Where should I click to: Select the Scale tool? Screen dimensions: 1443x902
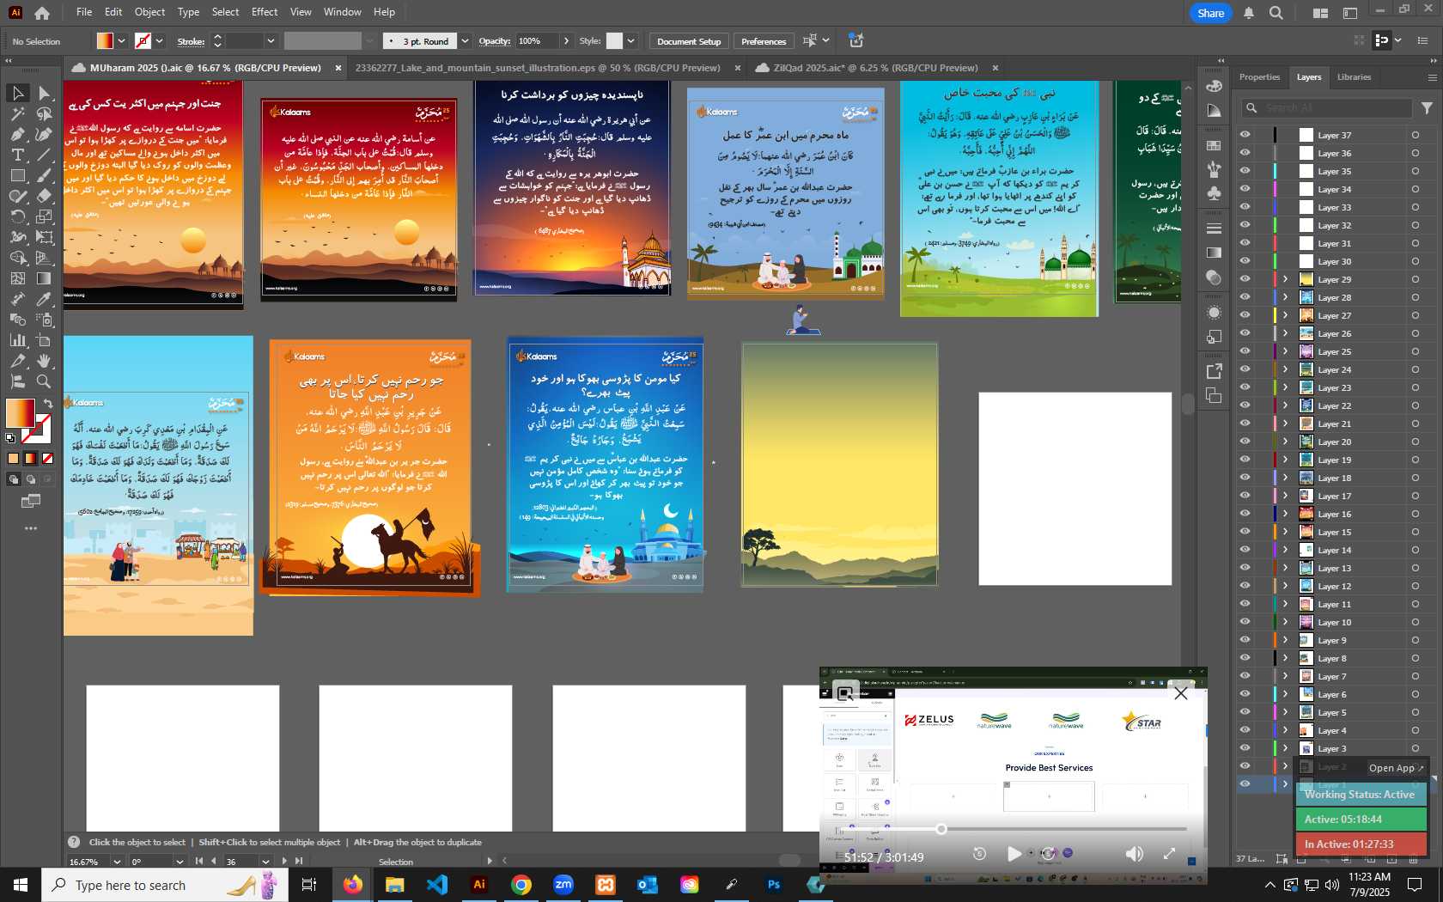[x=45, y=216]
